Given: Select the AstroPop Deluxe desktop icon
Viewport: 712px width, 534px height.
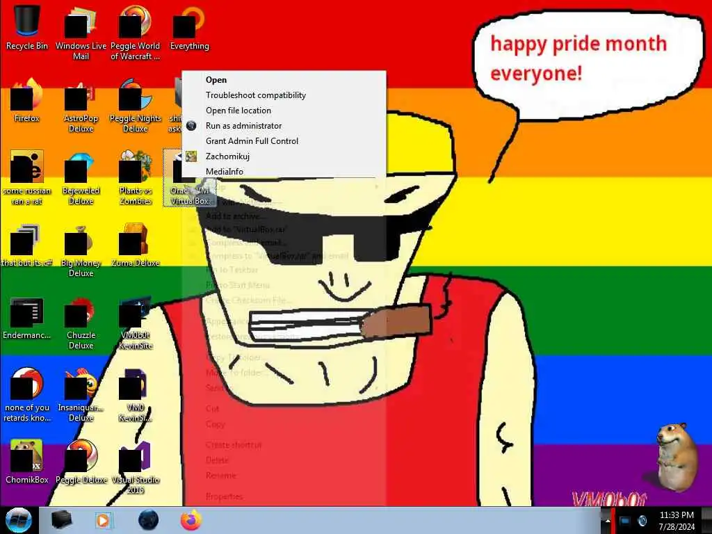Looking at the screenshot, I should click(x=81, y=106).
